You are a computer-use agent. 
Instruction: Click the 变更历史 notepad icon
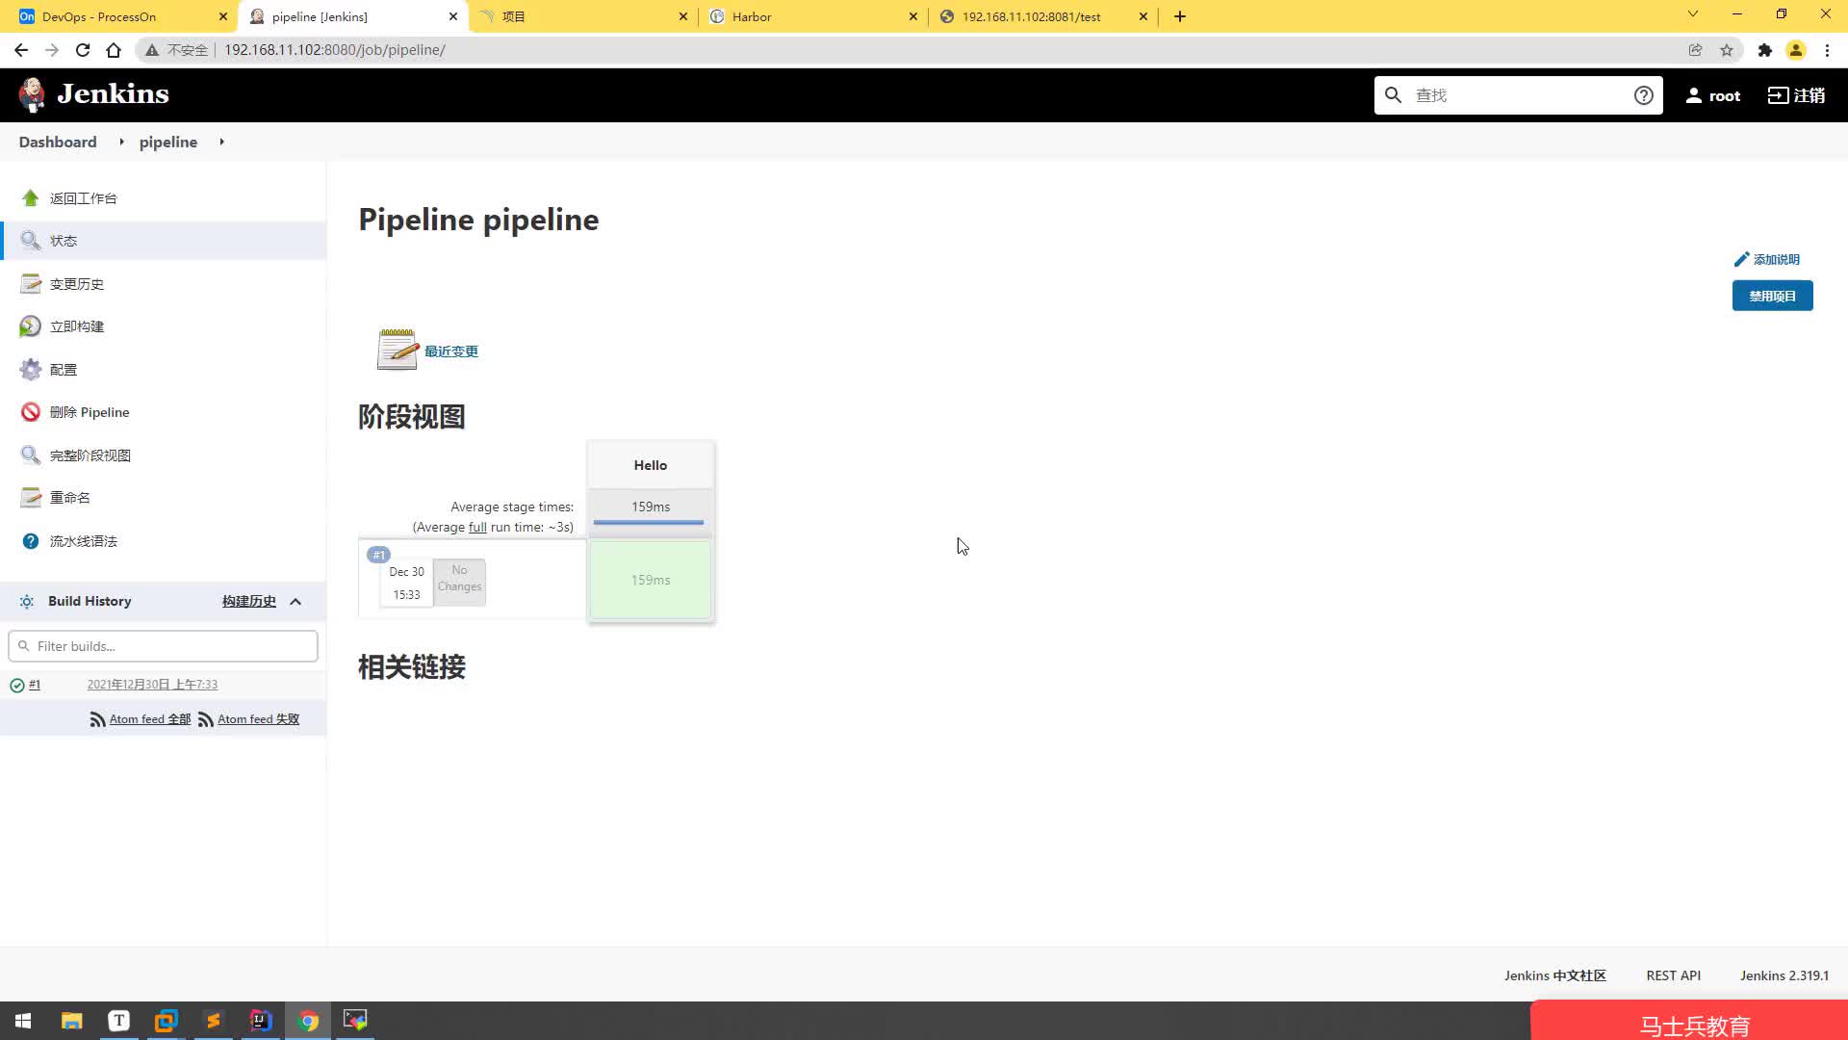point(31,284)
